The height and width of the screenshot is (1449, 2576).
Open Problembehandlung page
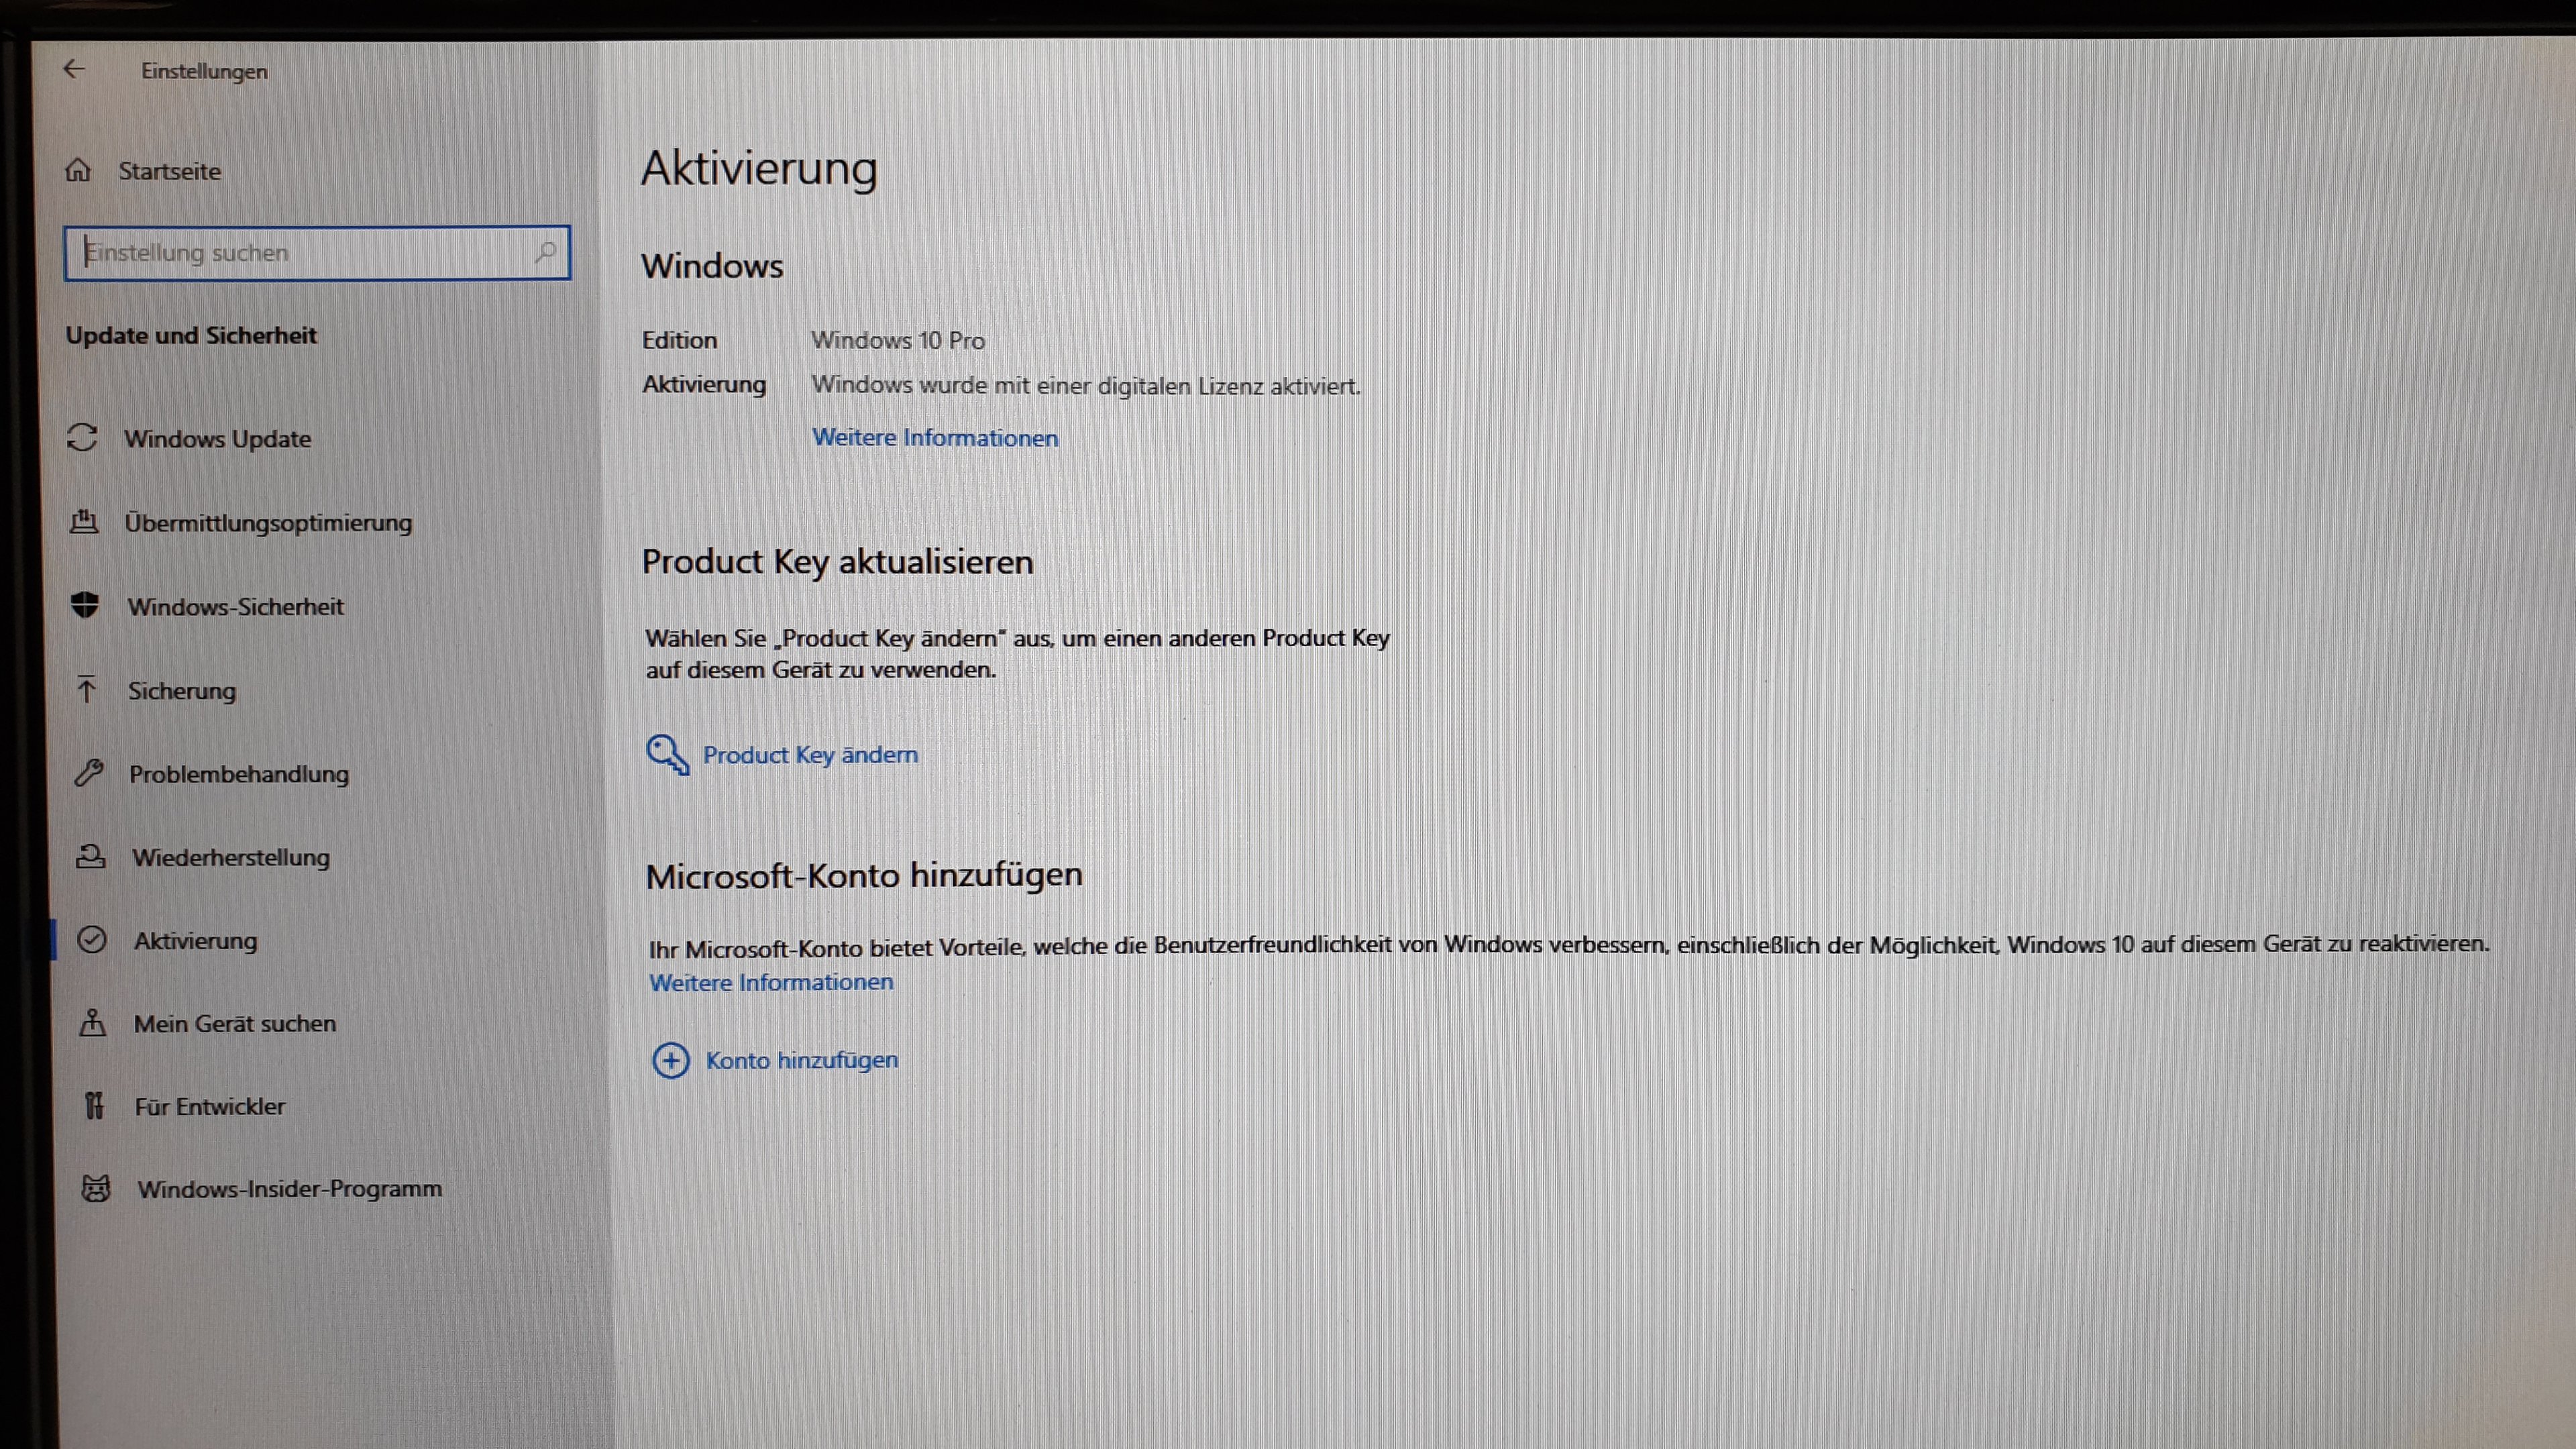pyautogui.click(x=239, y=774)
